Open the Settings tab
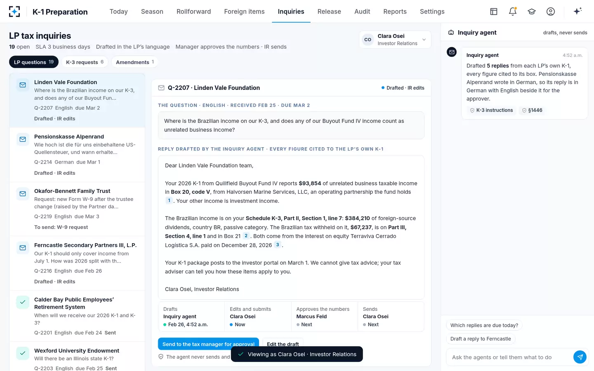 [x=432, y=12]
